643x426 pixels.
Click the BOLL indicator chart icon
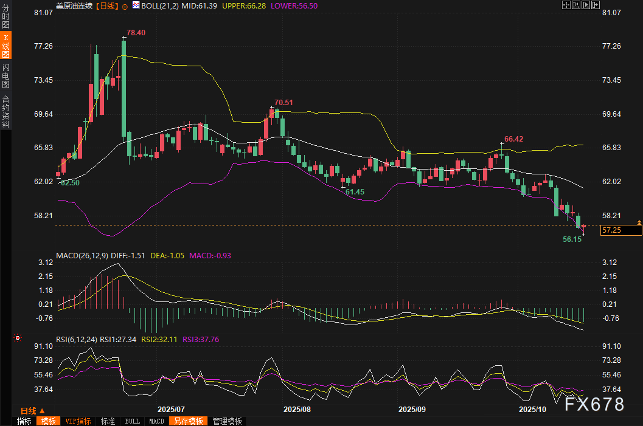(x=136, y=5)
